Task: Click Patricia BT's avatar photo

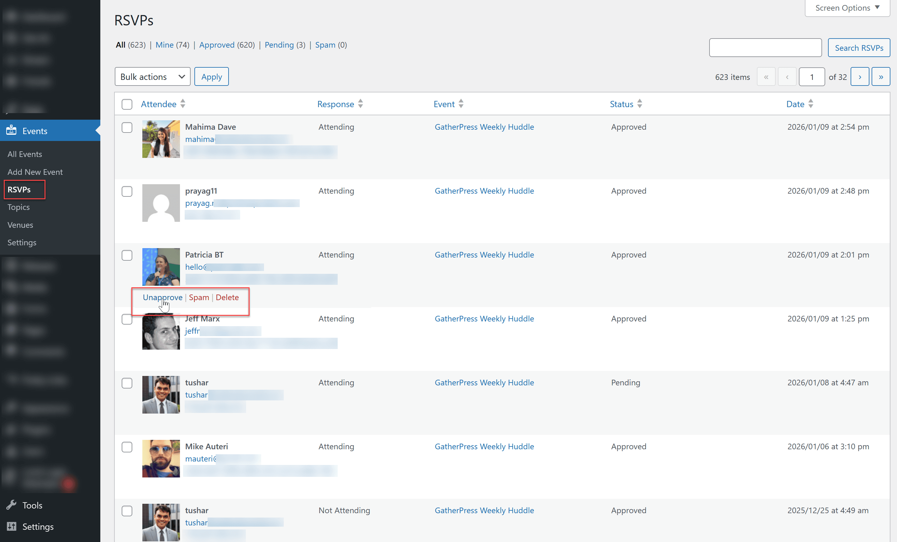Action: point(161,267)
